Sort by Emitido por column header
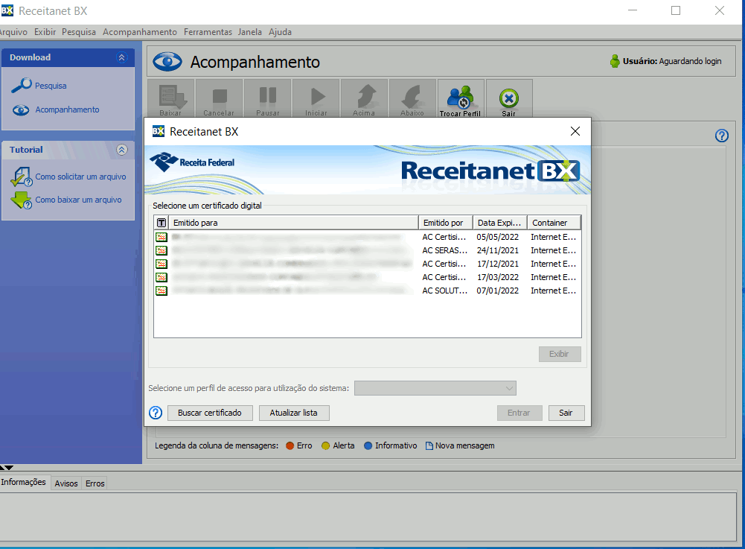Image resolution: width=745 pixels, height=549 pixels. pos(446,223)
